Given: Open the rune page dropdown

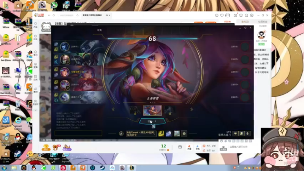Looking at the screenshot, I should (x=141, y=134).
